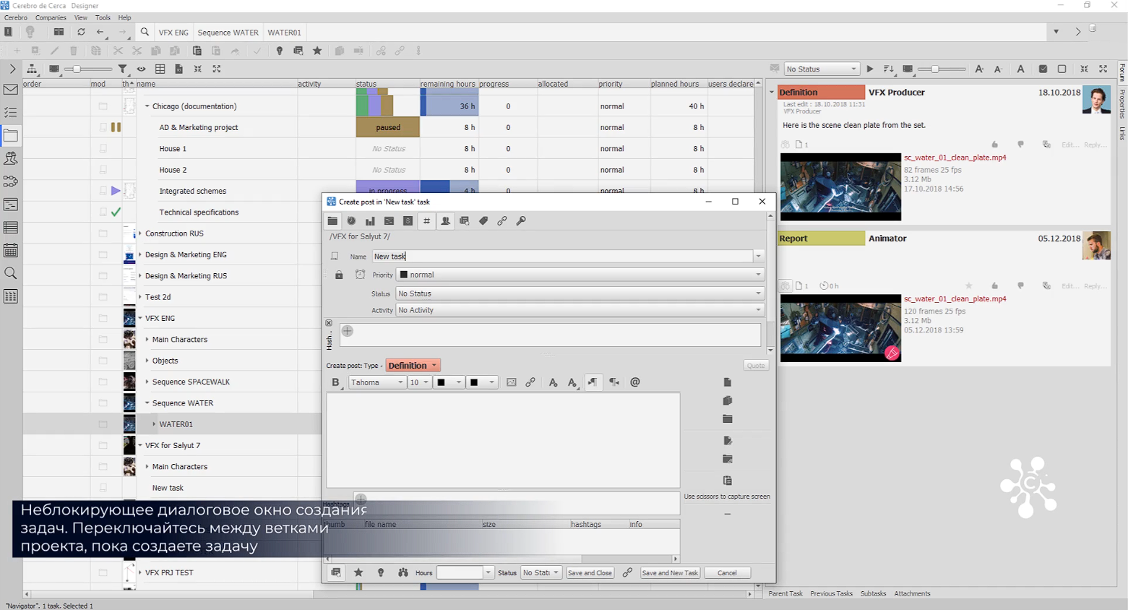Viewport: 1128px width, 610px height.
Task: Open the Companies menu
Action: point(51,17)
